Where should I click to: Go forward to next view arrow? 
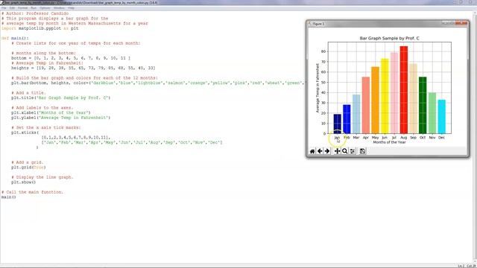tap(327, 151)
